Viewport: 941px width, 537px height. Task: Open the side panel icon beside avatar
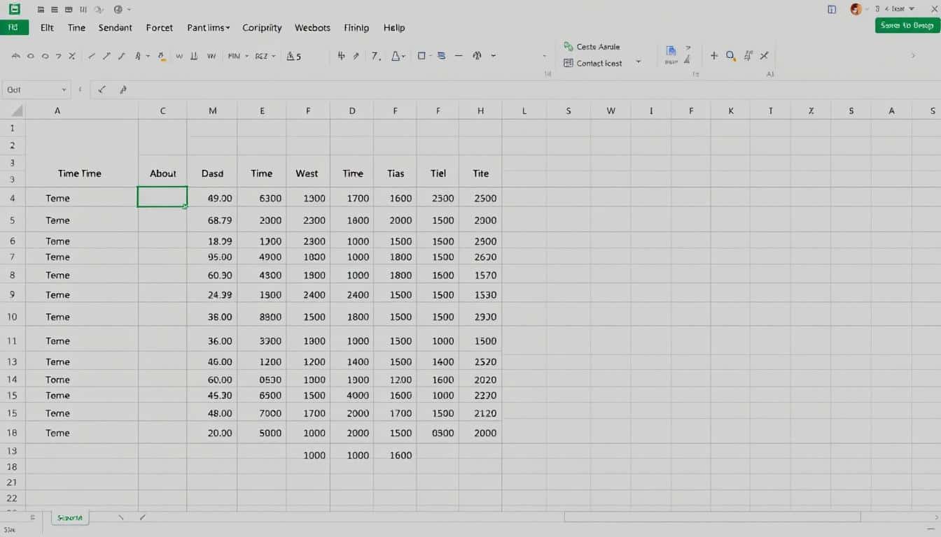[x=832, y=9]
